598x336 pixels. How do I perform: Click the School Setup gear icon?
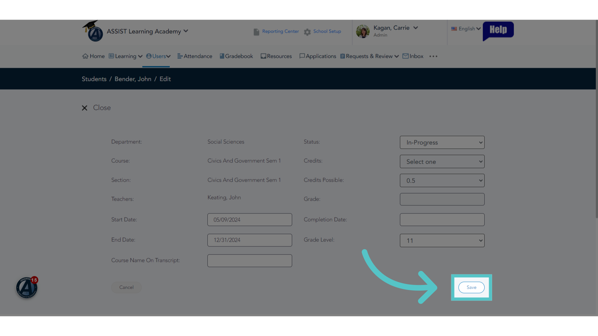coord(307,32)
